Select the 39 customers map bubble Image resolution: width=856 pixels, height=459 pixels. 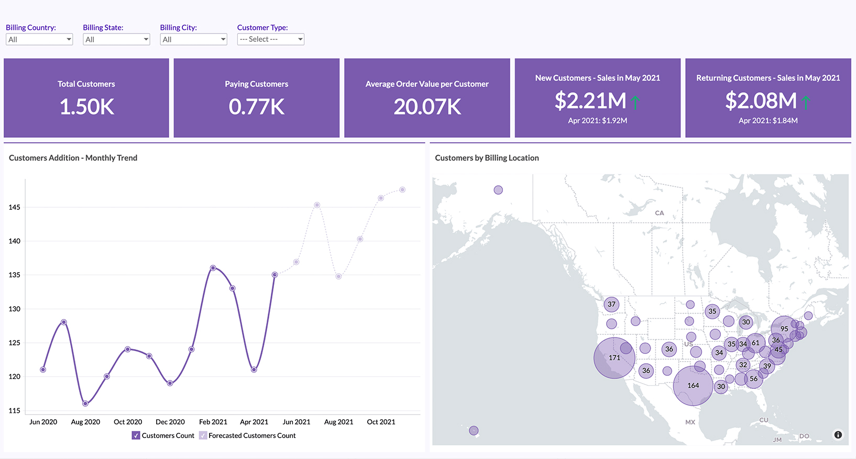(x=767, y=366)
